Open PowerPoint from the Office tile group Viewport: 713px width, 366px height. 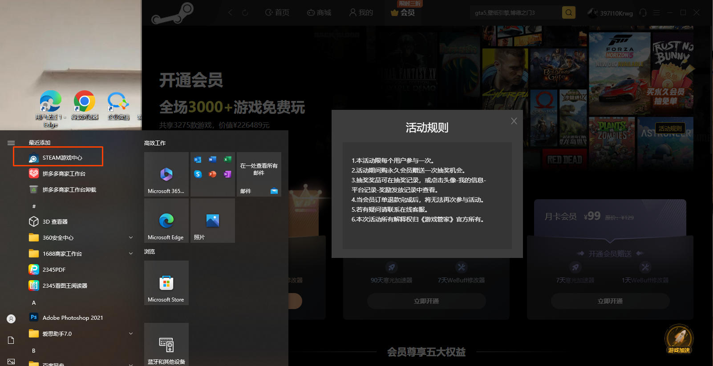pos(212,174)
